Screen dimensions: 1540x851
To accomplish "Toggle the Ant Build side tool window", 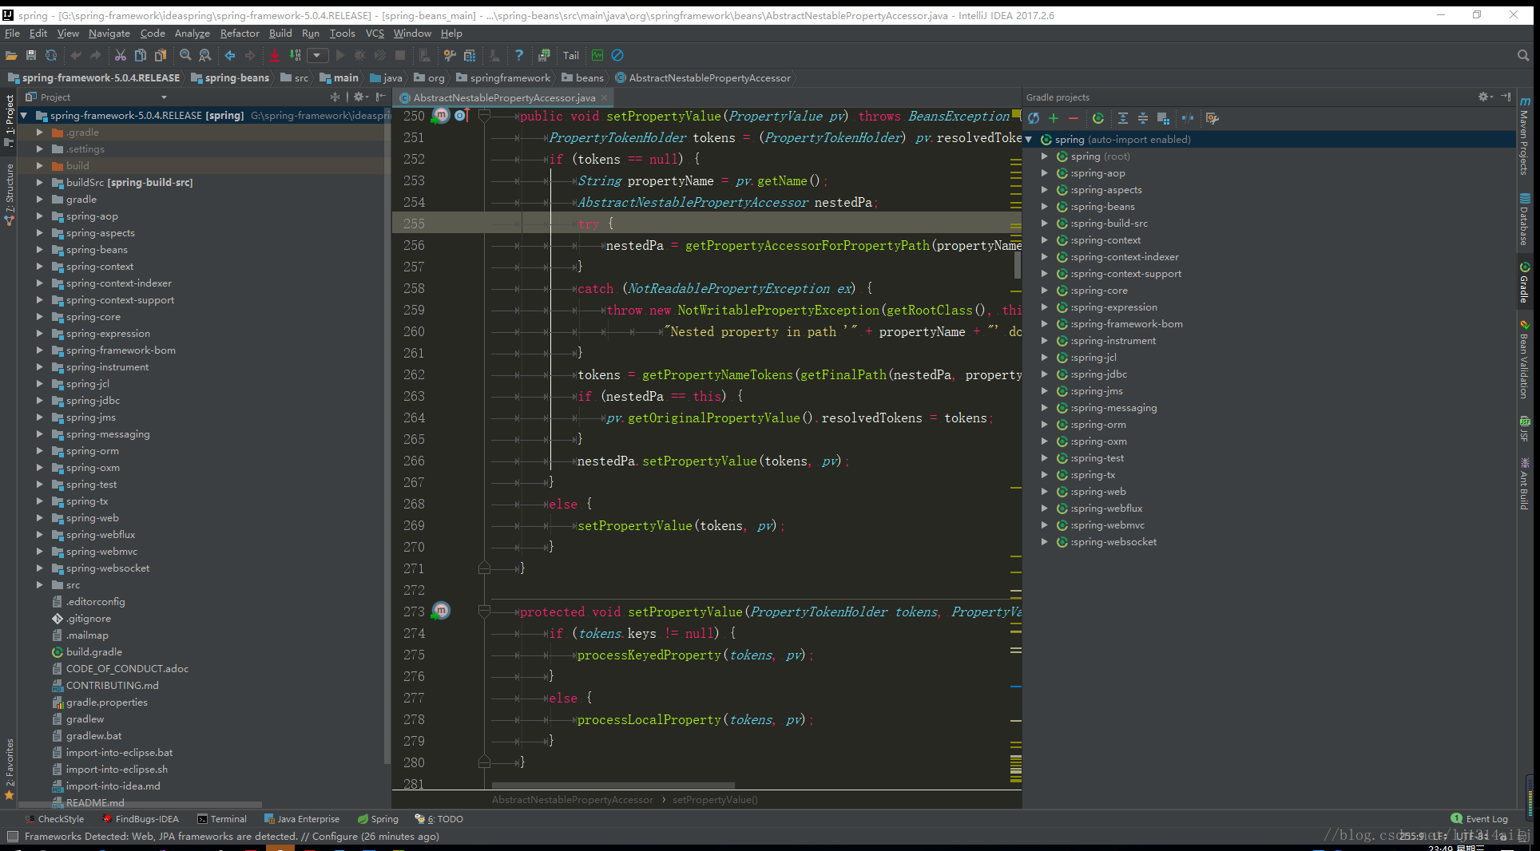I will coord(1525,484).
